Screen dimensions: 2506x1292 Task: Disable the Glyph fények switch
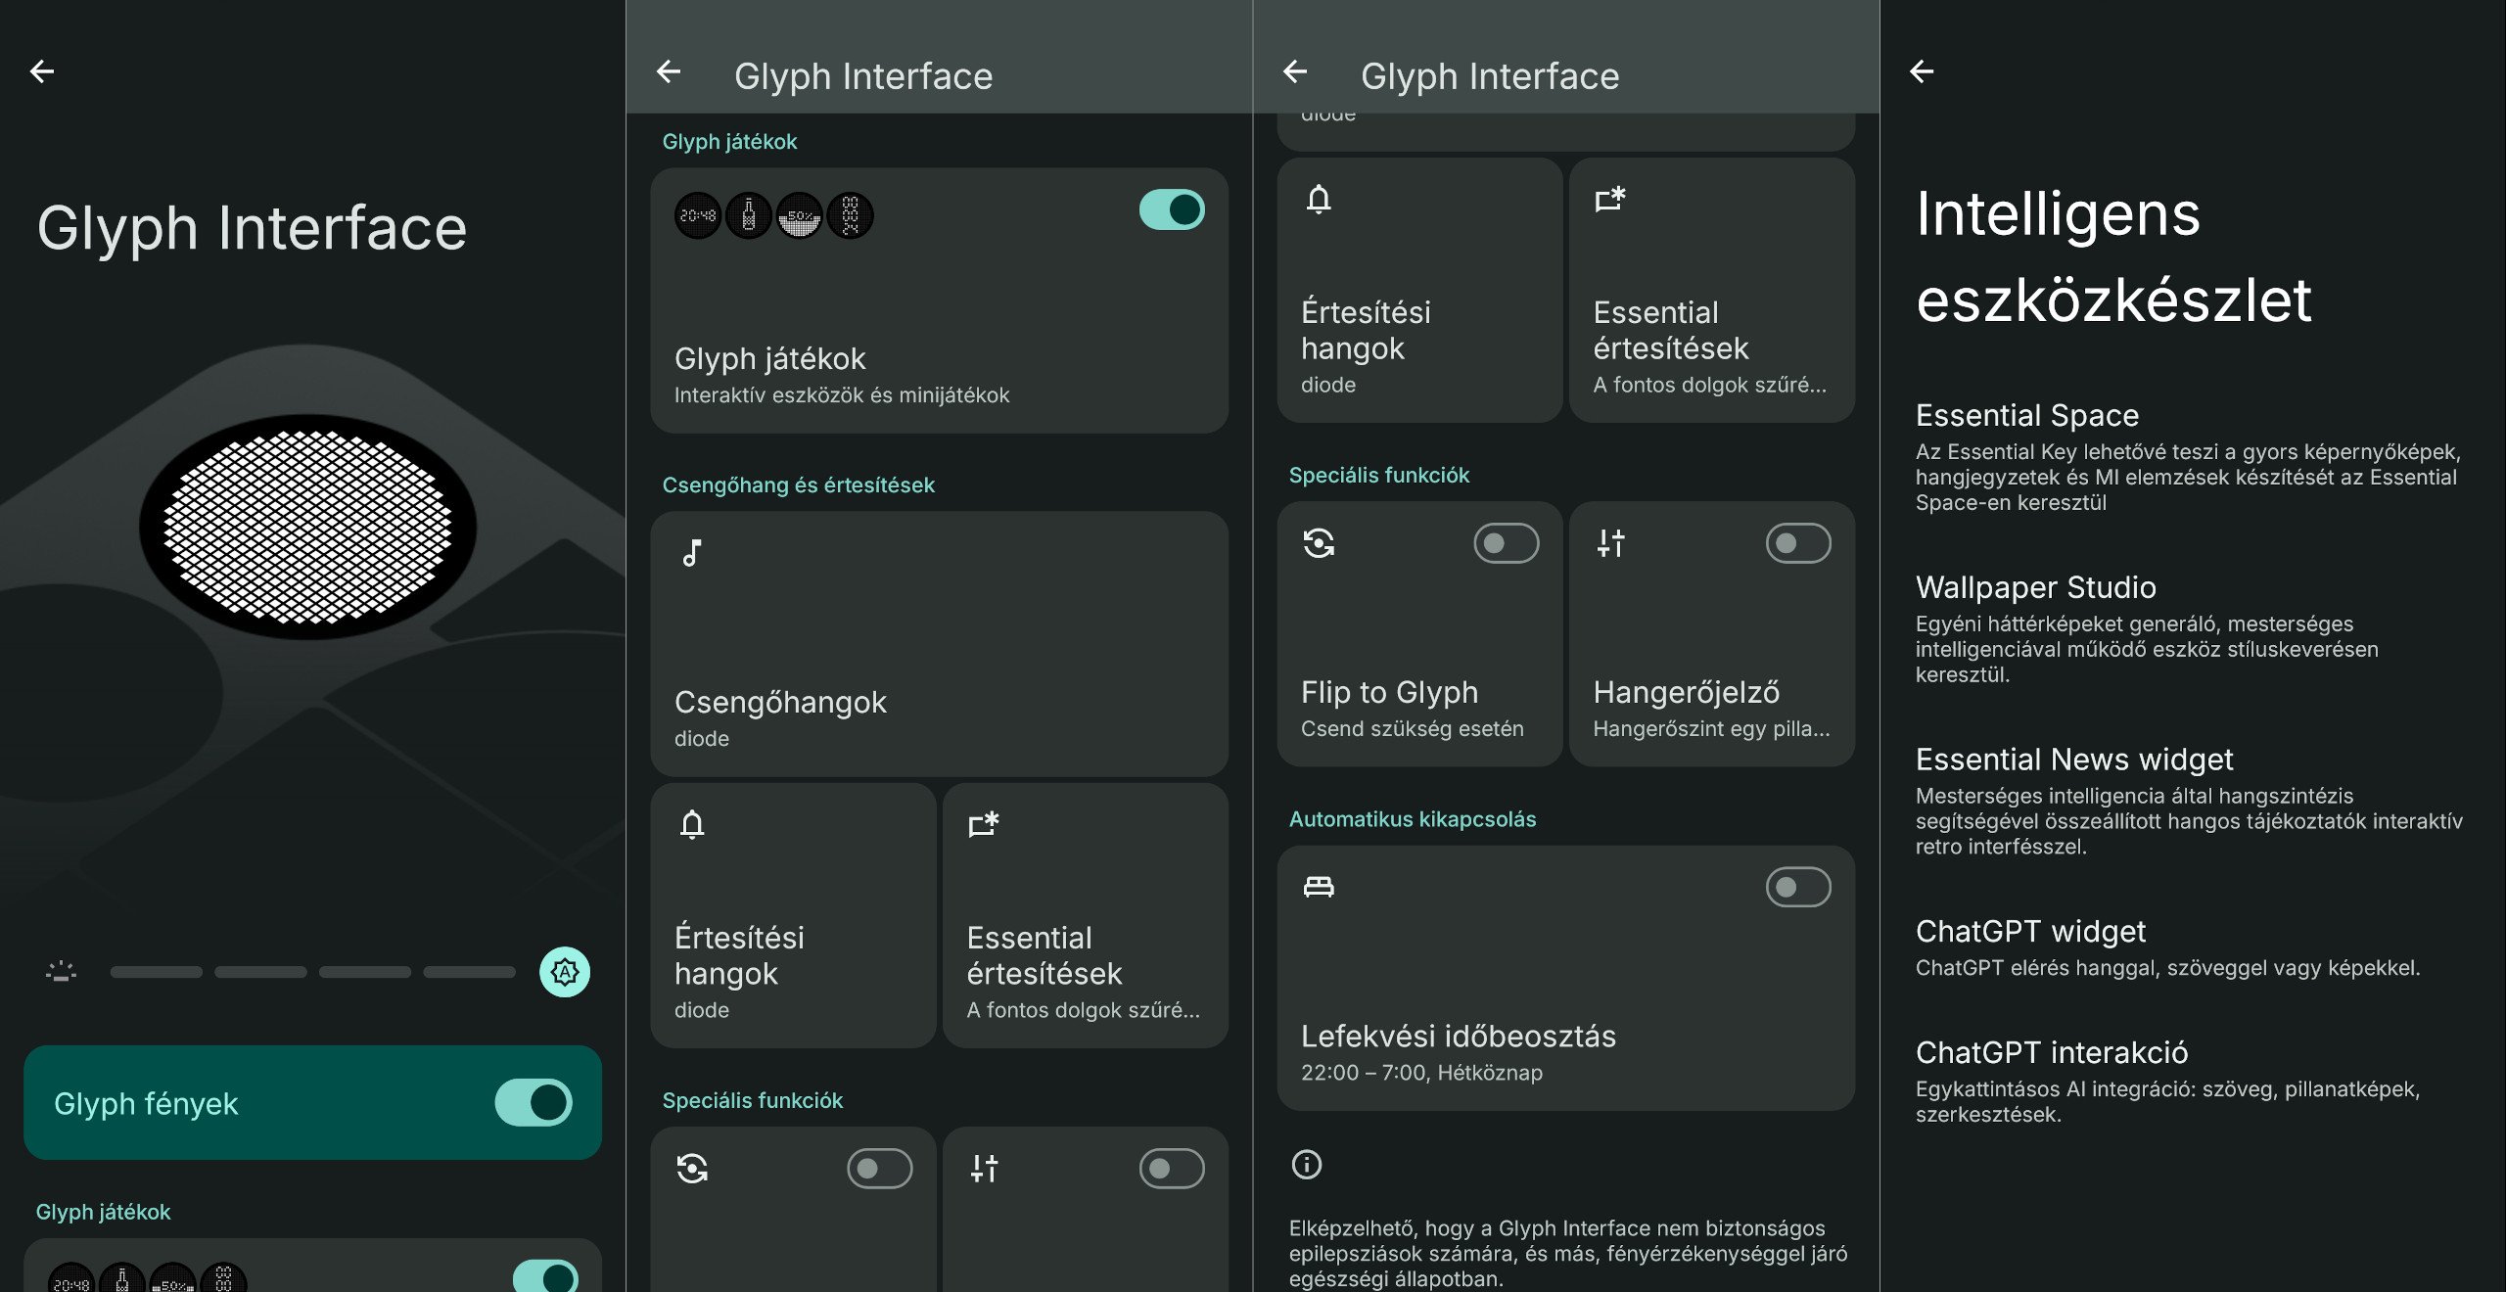point(534,1103)
